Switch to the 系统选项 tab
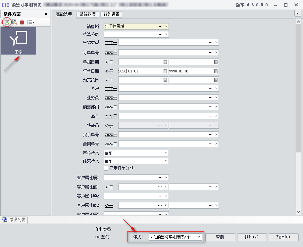 click(88, 14)
